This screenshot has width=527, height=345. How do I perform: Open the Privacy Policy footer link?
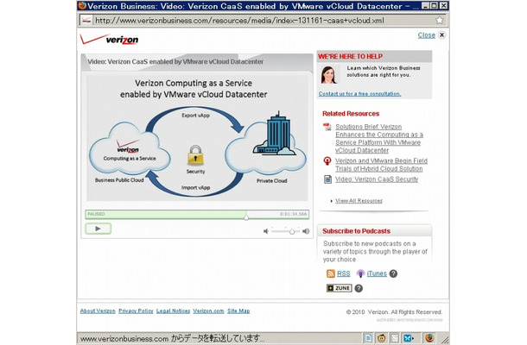click(x=136, y=311)
